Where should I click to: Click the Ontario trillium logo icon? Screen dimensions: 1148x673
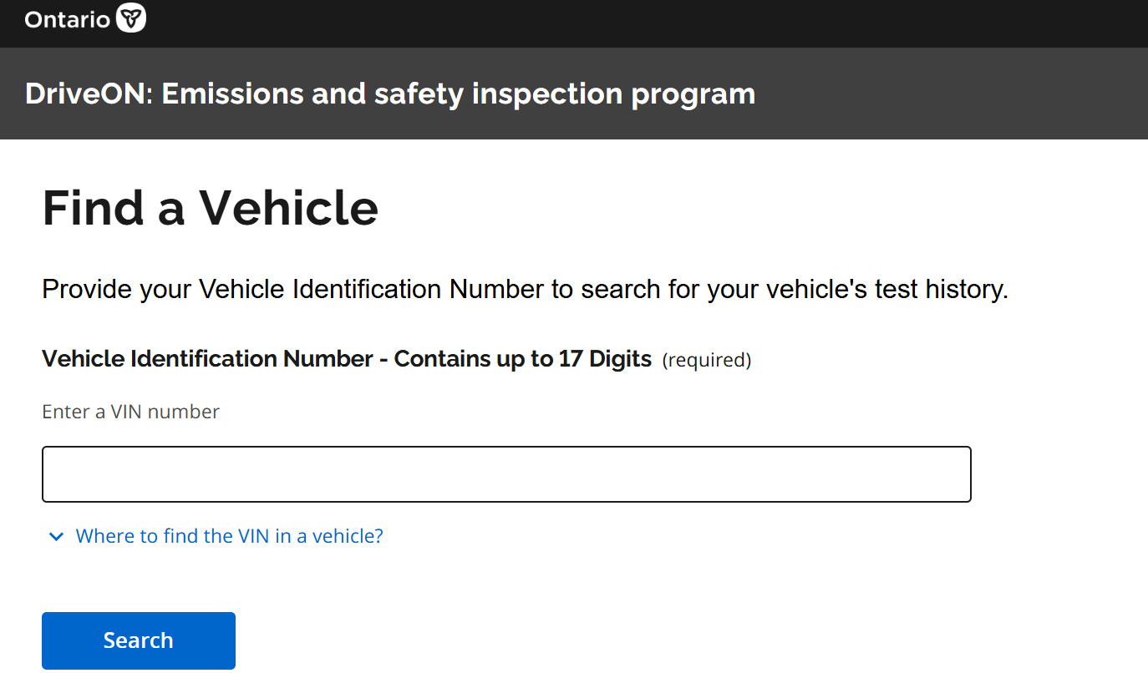click(x=131, y=18)
